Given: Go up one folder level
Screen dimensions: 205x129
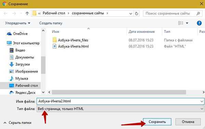Looking at the screenshot, I should point(27,13).
